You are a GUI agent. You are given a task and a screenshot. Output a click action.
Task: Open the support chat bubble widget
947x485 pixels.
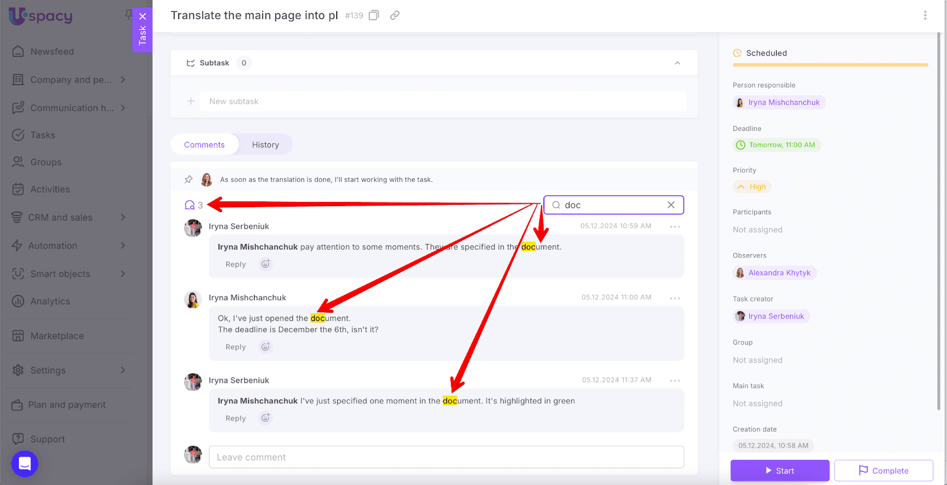[25, 464]
